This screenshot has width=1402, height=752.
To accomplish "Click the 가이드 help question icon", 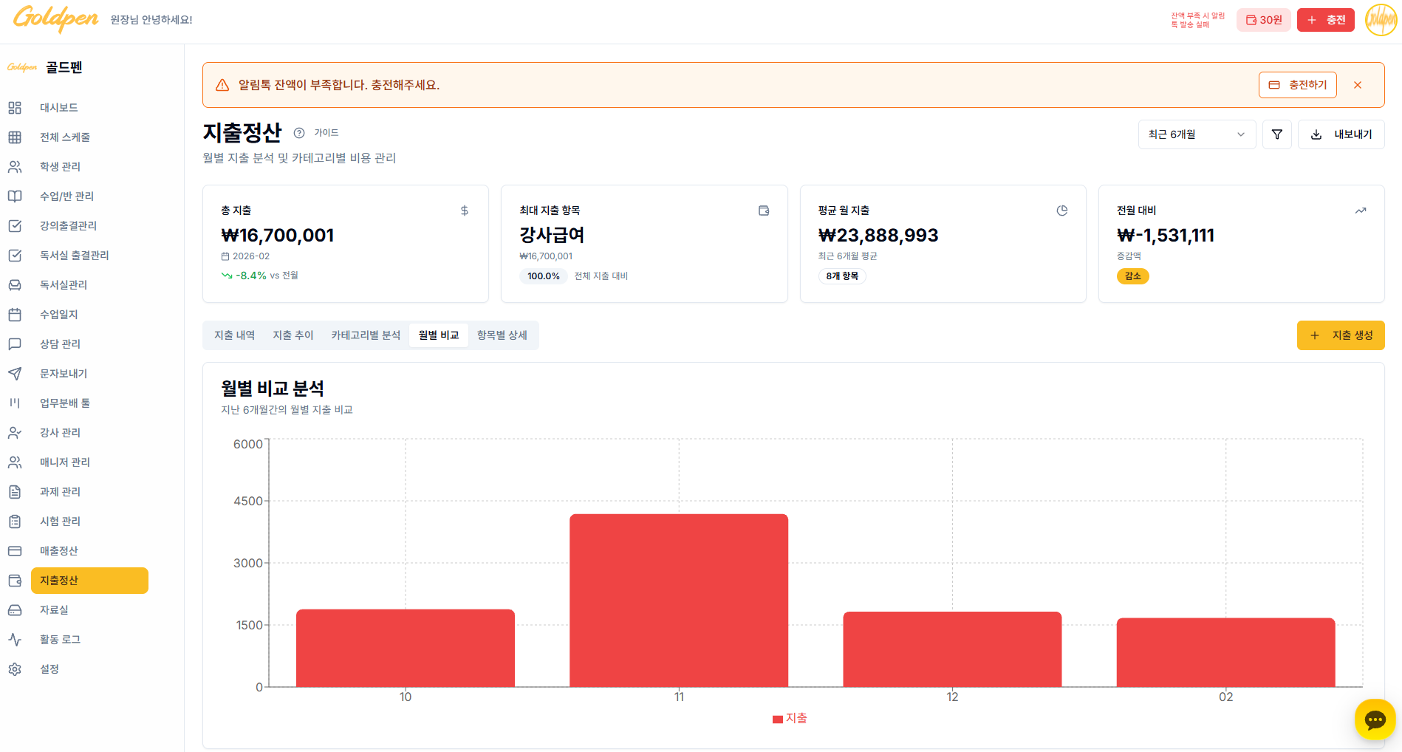I will click(x=299, y=133).
